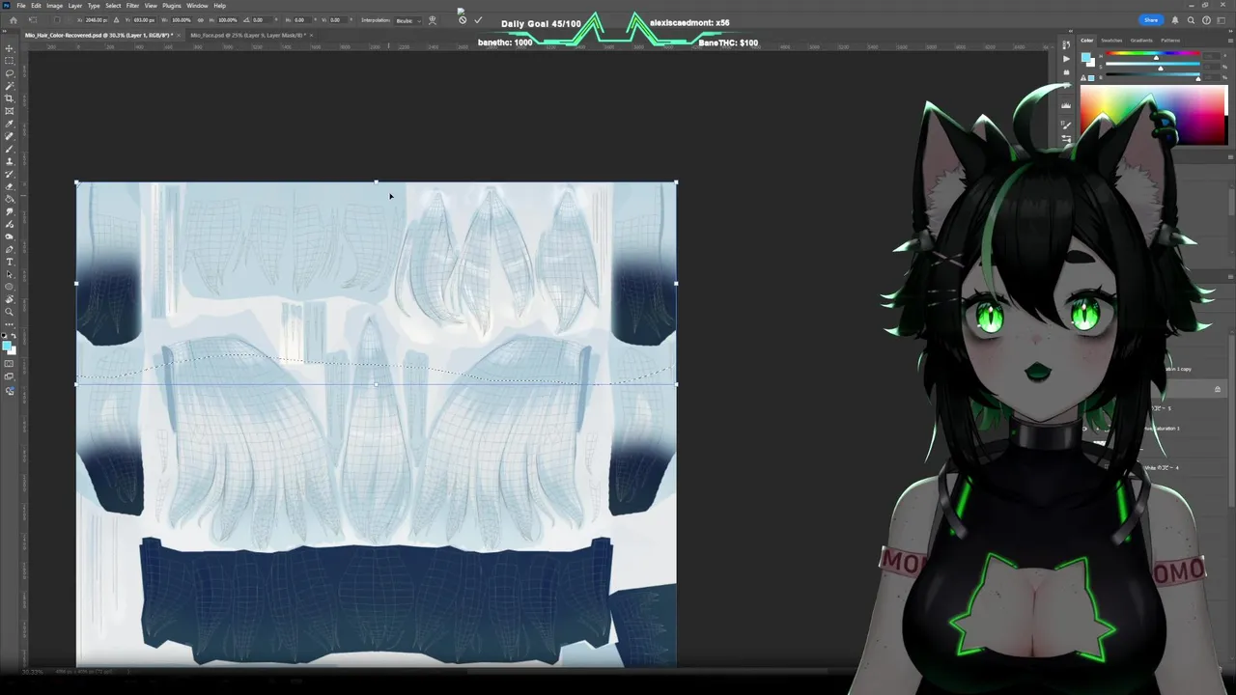
Task: Select the Rectangular Marquee tool
Action: (10, 61)
